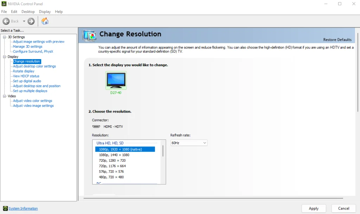The image size is (360, 214).
Task: Click the Video tree label
Action: coord(12,96)
